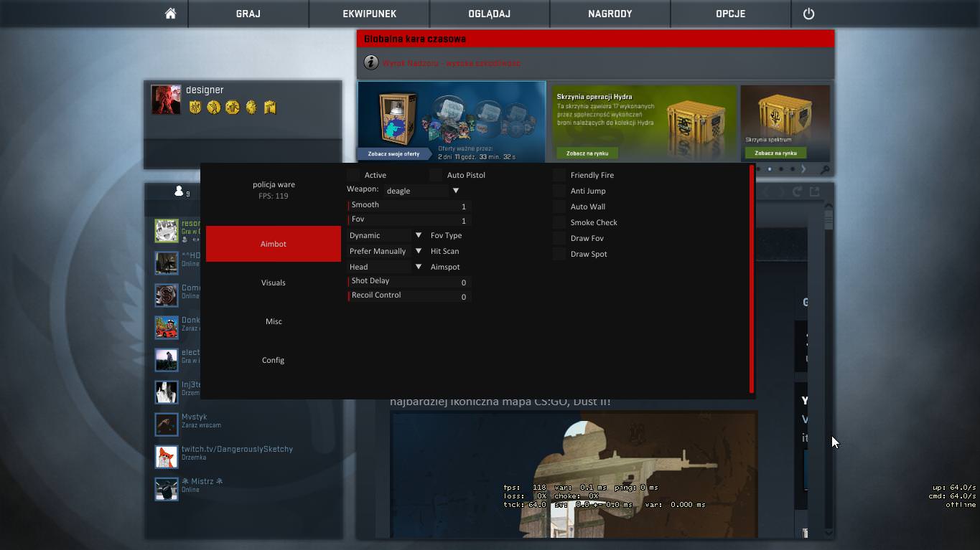Viewport: 980px width, 550px height.
Task: Click the Mvstyk friend avatar in the list
Action: (x=166, y=423)
